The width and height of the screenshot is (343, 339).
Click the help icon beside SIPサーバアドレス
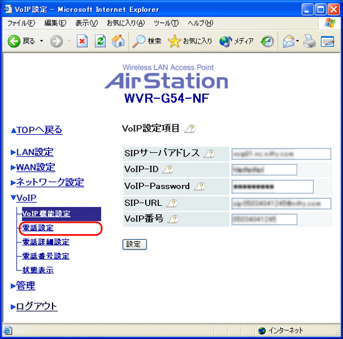point(209,154)
